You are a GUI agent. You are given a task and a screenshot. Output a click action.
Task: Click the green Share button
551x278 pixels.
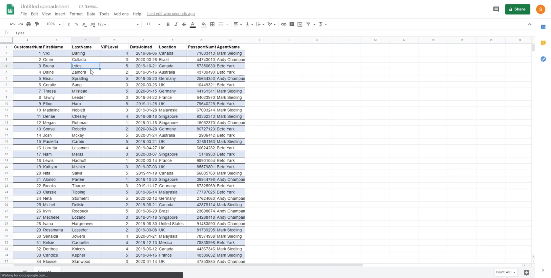(x=518, y=9)
